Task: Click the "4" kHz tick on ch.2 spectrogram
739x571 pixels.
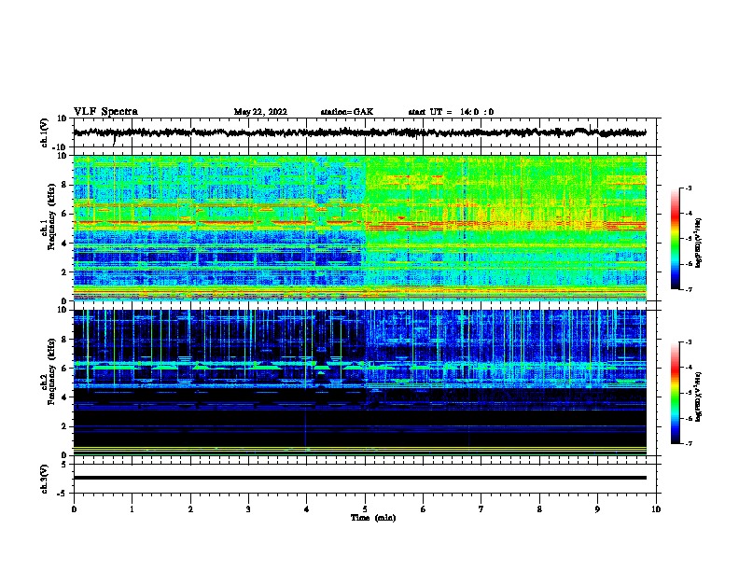Action: [x=65, y=397]
